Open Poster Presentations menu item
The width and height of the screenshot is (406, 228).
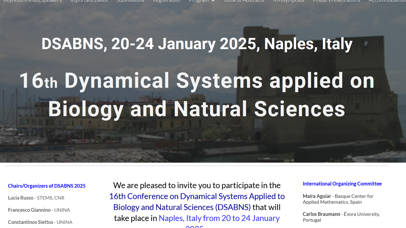pos(336,1)
